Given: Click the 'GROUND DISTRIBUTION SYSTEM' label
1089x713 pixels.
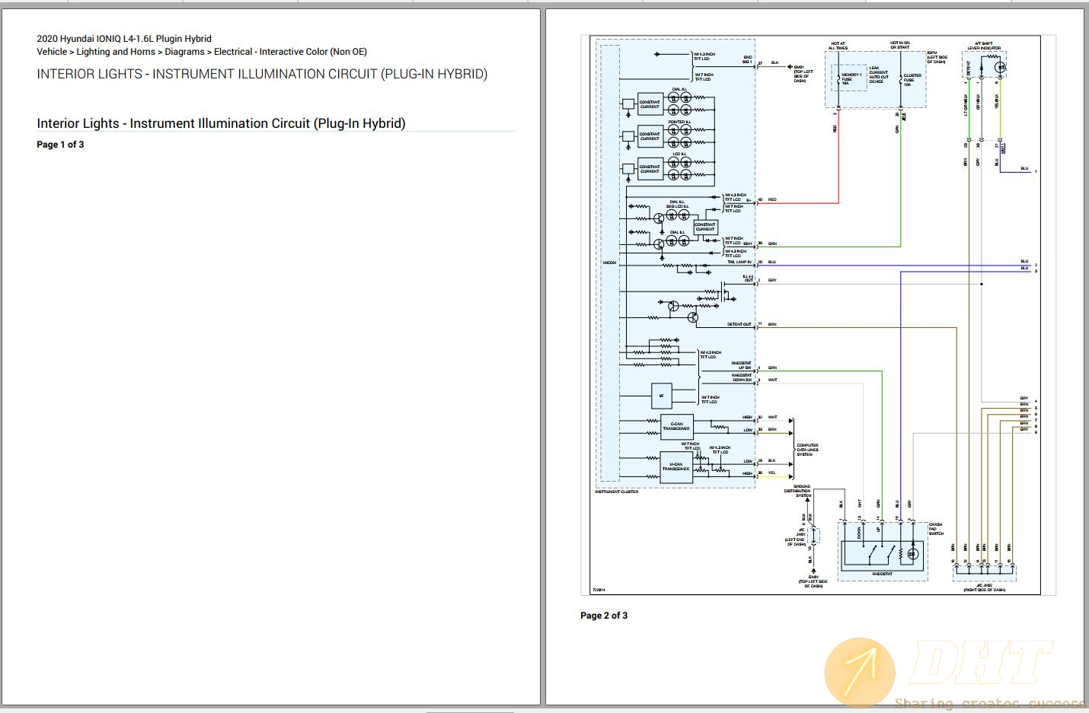Looking at the screenshot, I should coord(800,491).
